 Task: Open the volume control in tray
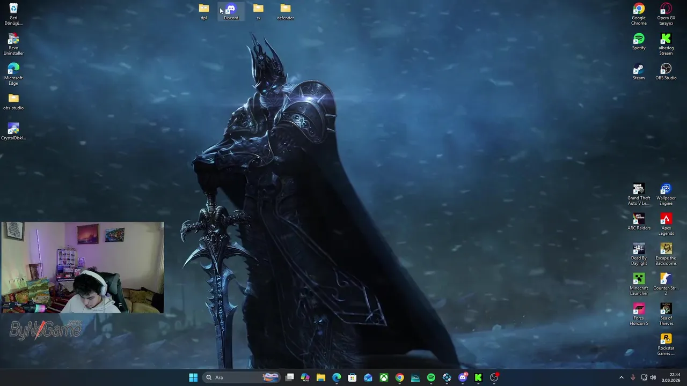pos(653,377)
